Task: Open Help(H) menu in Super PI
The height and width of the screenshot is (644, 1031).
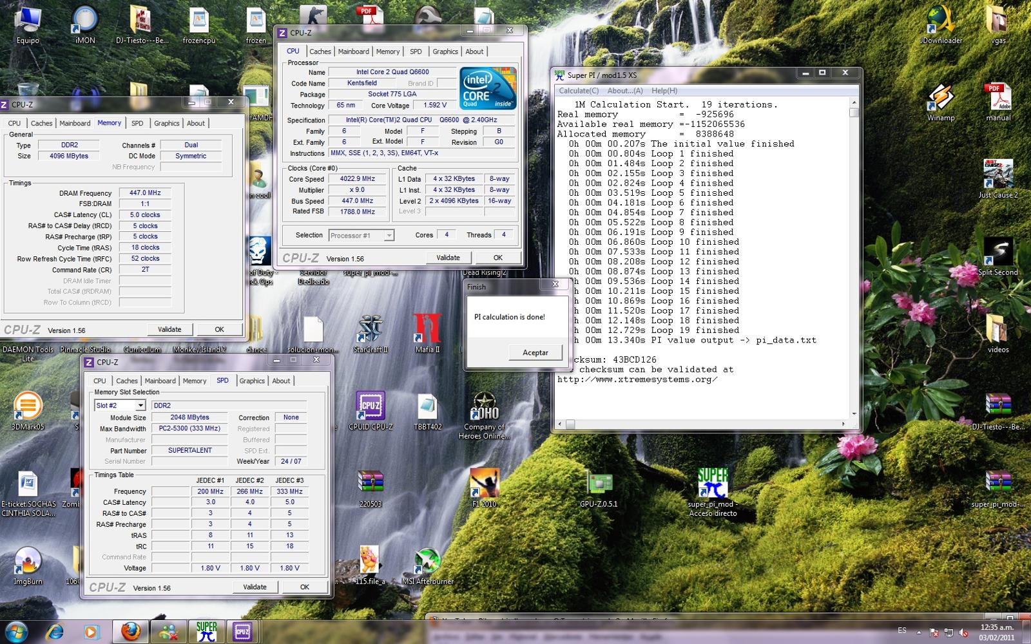Action: point(664,91)
